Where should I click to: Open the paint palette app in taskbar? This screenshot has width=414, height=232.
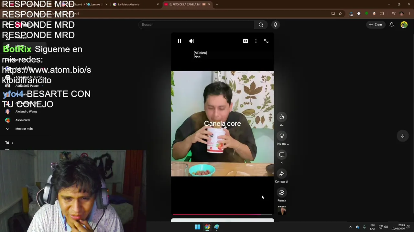pos(217,227)
